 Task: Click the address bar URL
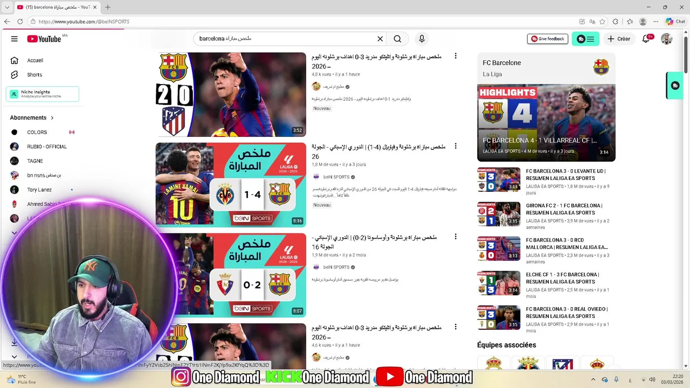(84, 22)
